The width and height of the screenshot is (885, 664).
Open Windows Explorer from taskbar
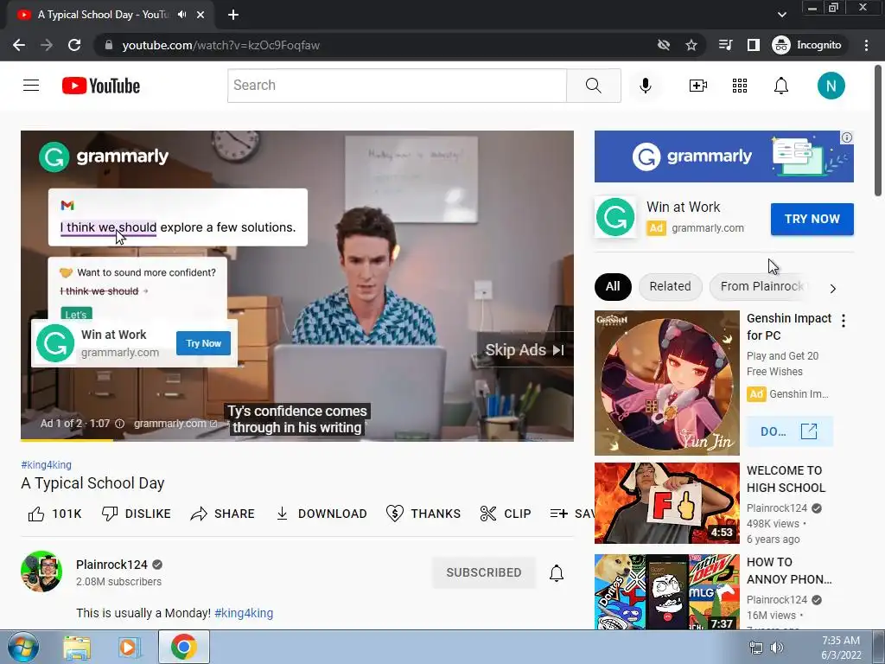tap(77, 647)
